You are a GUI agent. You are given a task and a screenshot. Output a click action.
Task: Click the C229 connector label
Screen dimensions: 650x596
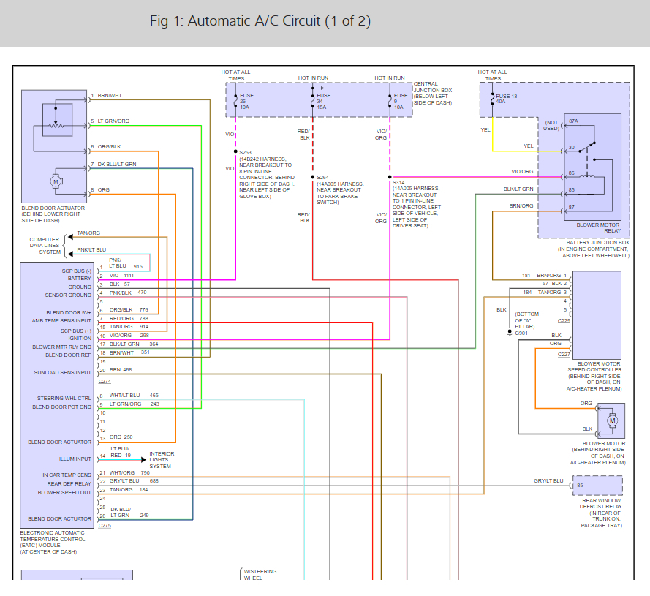[x=564, y=320]
